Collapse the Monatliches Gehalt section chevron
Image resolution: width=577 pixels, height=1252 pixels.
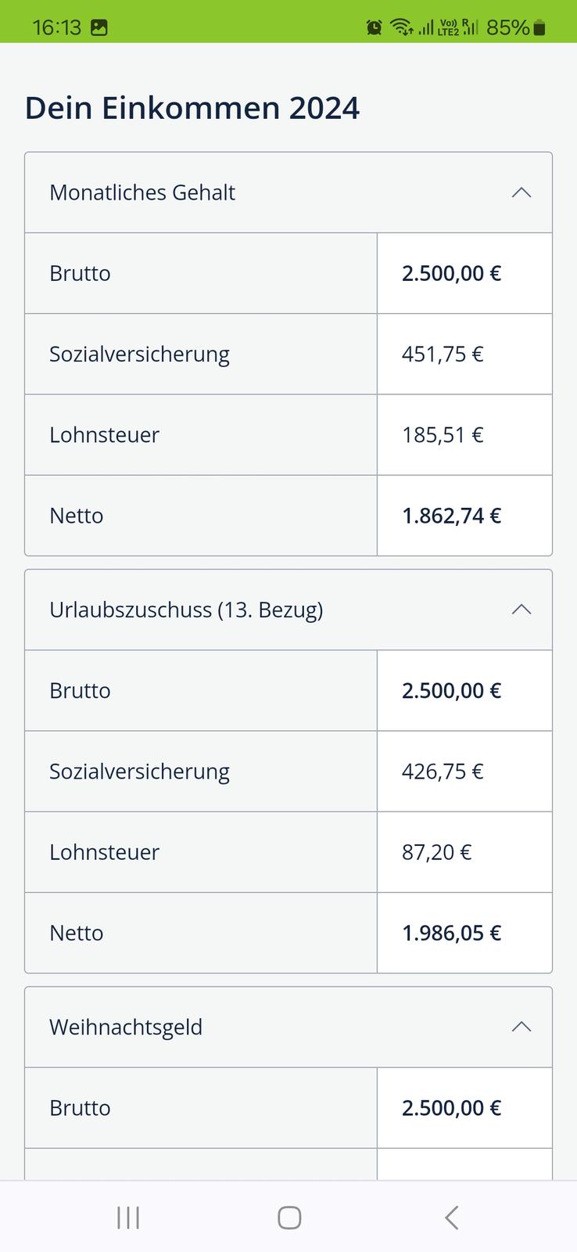click(521, 192)
